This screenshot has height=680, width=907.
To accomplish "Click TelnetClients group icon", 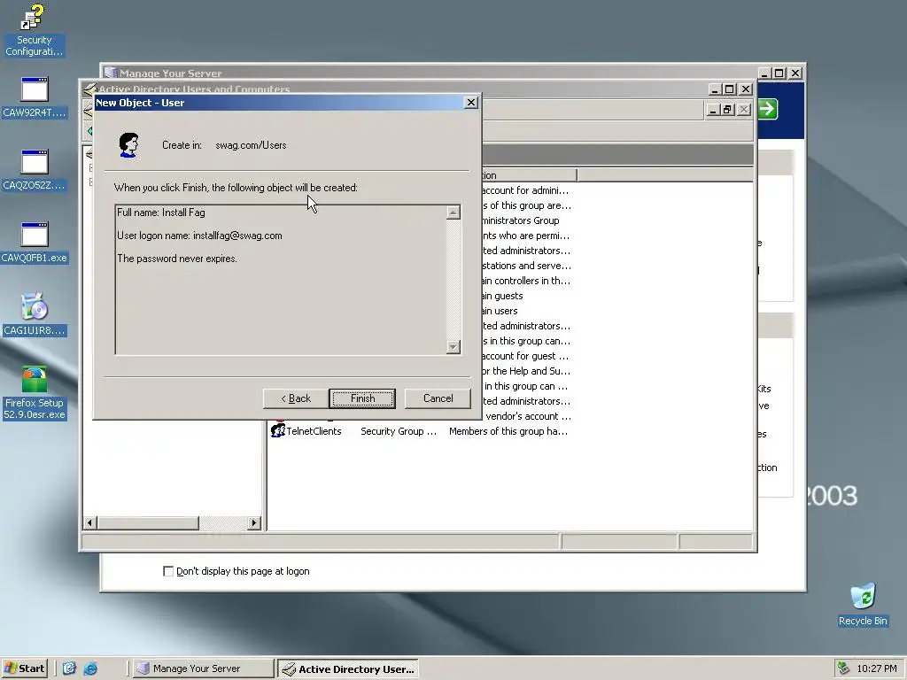I will (x=278, y=431).
